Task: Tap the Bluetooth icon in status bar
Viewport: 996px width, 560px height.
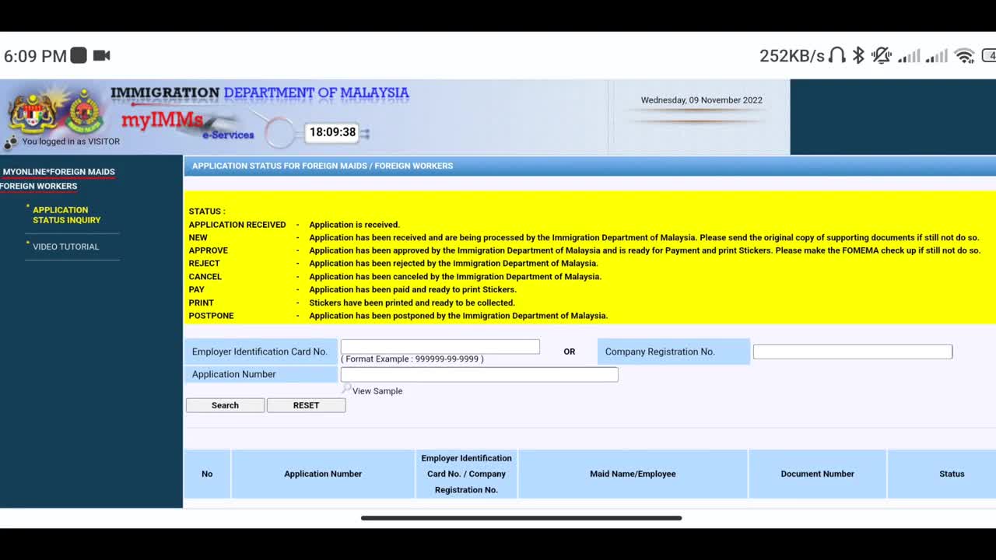Action: 858,55
